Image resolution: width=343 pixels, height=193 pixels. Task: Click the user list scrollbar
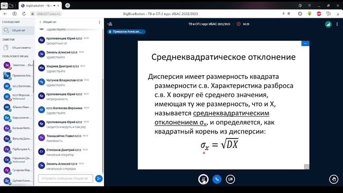click(33, 77)
